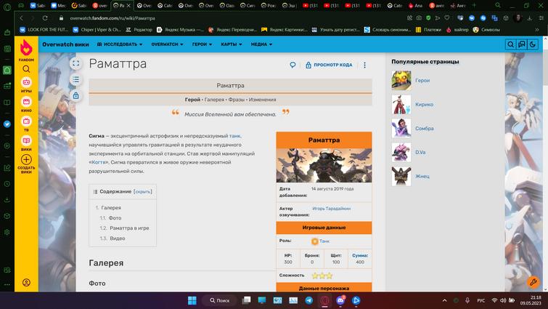Open the floating table of contents icon
This screenshot has width=548, height=309.
[x=75, y=79]
